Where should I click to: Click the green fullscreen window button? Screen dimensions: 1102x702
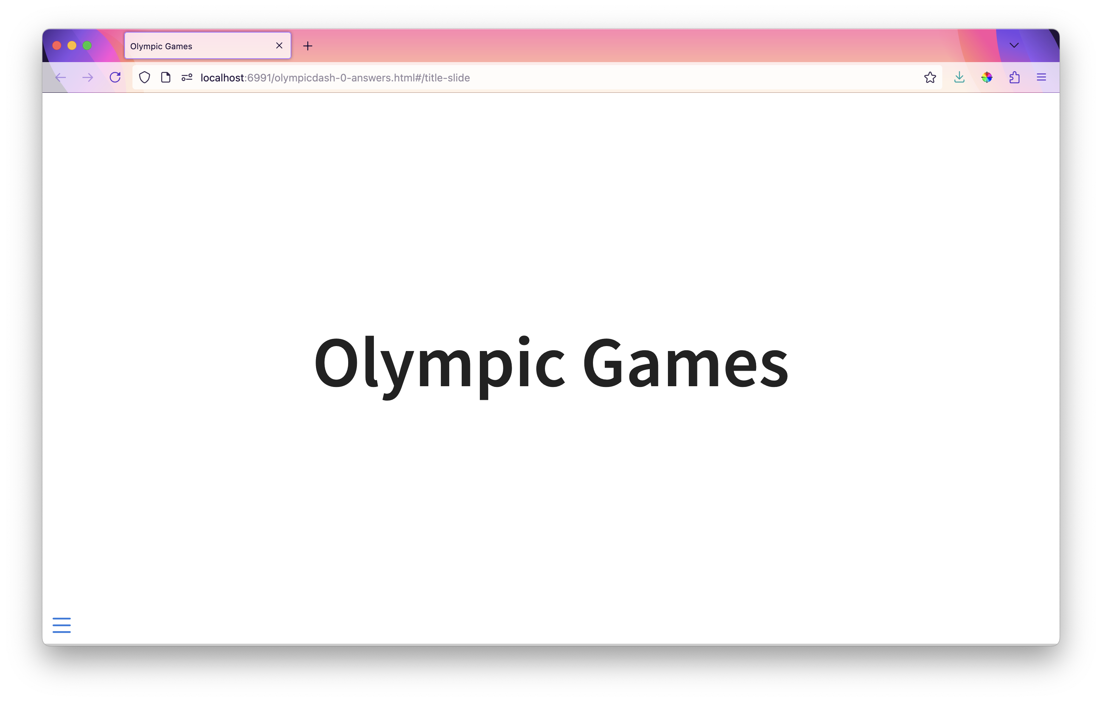[x=87, y=45]
